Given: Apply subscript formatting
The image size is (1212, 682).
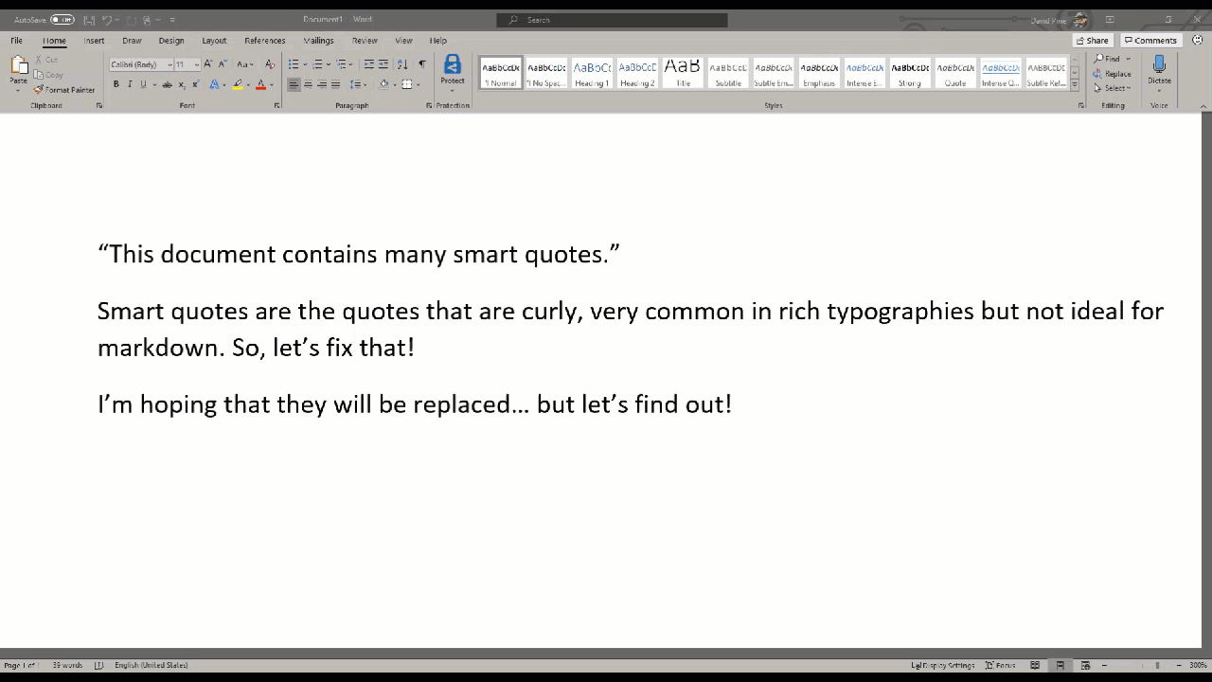Looking at the screenshot, I should 181,84.
